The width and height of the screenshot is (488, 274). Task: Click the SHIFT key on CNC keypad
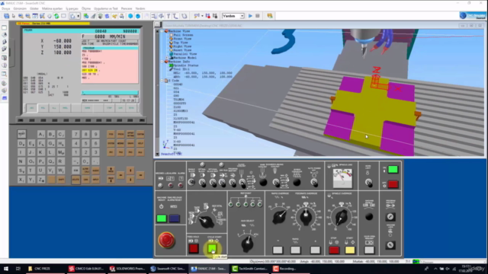tap(61, 180)
